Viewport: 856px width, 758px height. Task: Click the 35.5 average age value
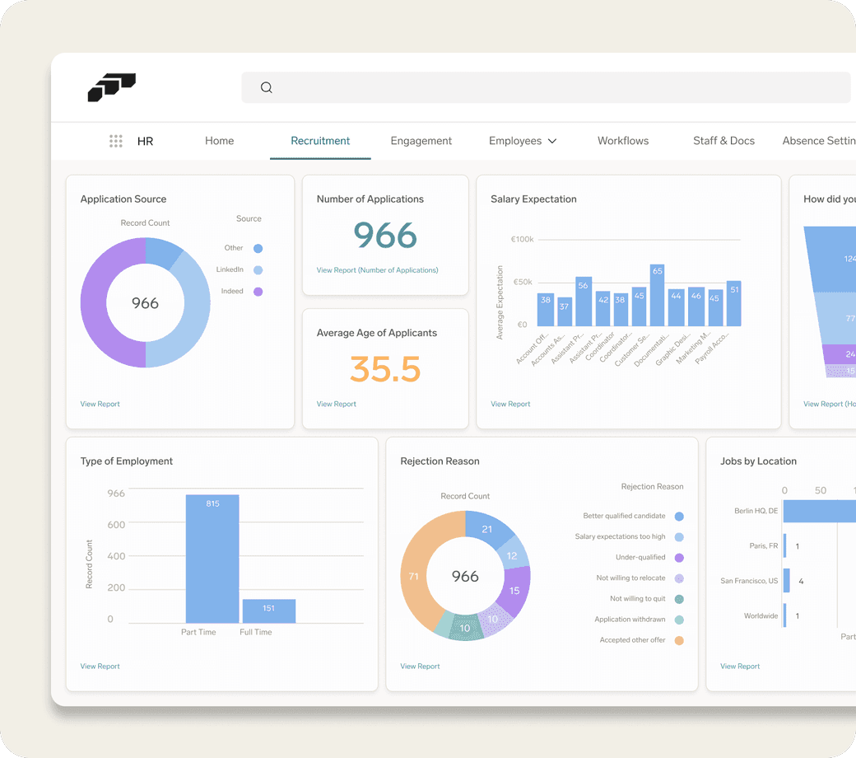(x=385, y=369)
